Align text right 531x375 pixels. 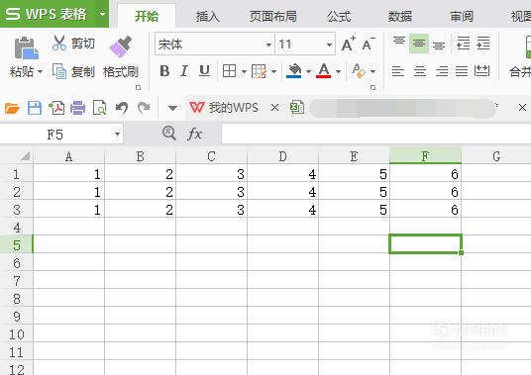click(x=442, y=71)
